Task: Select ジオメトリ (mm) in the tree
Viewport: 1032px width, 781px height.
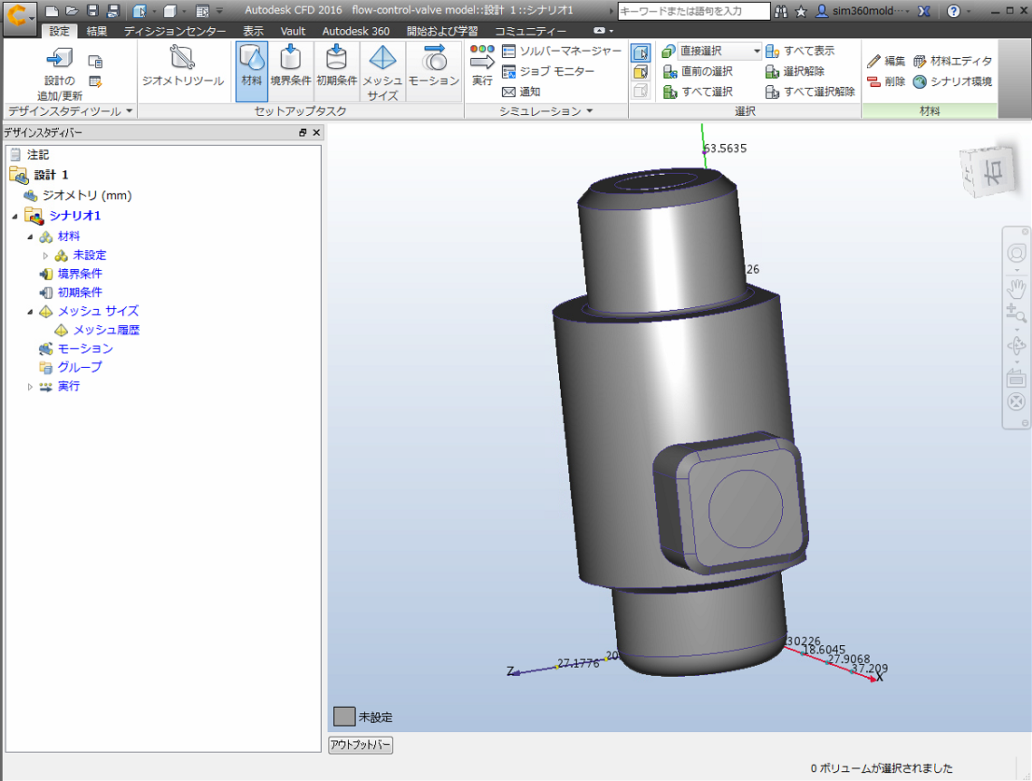Action: (87, 196)
